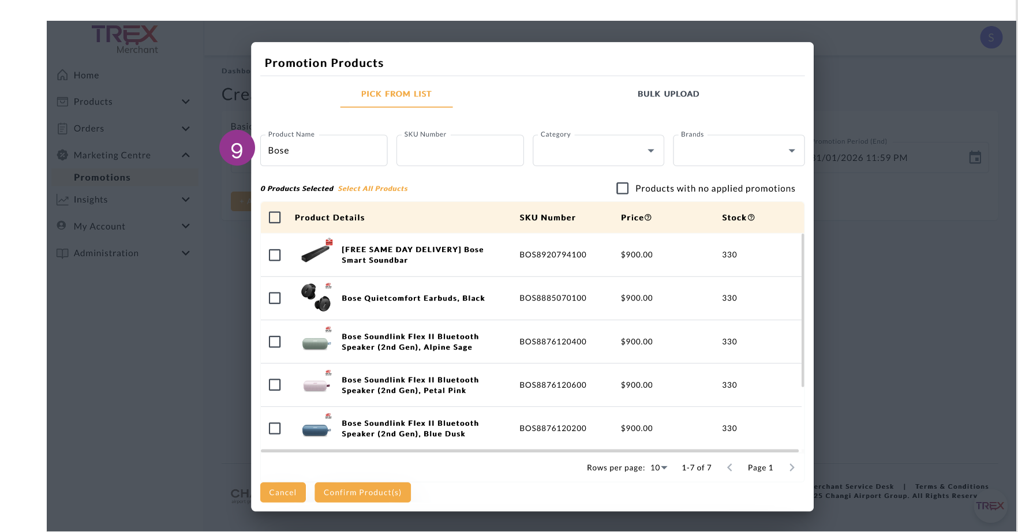Change Rows per page dropdown
The width and height of the screenshot is (1018, 532).
coord(658,468)
